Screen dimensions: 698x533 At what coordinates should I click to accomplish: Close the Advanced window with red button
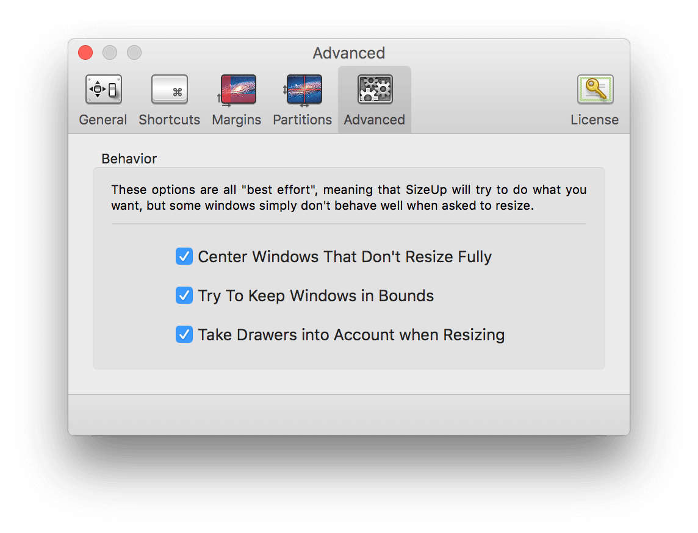coord(85,52)
